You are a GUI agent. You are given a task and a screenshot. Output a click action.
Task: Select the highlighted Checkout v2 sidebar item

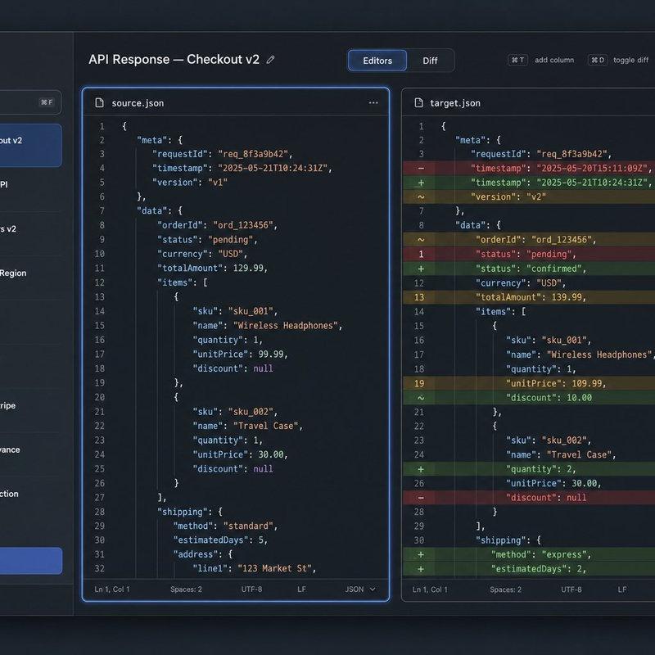(x=31, y=145)
